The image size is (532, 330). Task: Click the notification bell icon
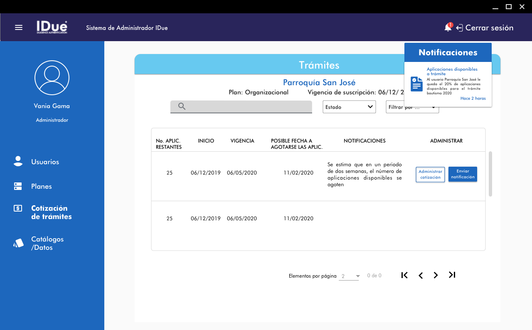[448, 28]
